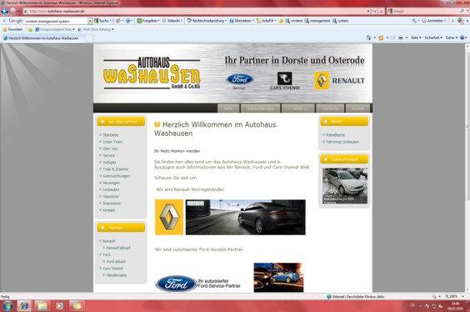Open the Web Slice-Katalog dropdown

click(96, 29)
